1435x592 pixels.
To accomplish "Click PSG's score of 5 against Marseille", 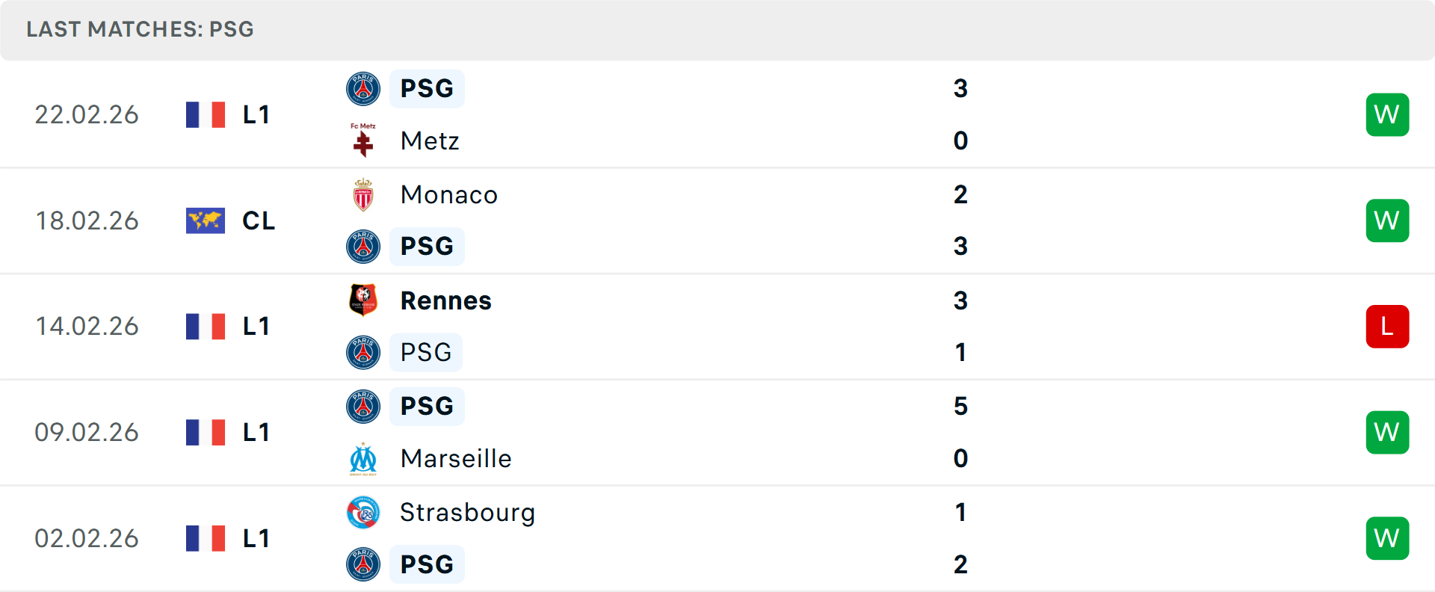I will click(960, 407).
